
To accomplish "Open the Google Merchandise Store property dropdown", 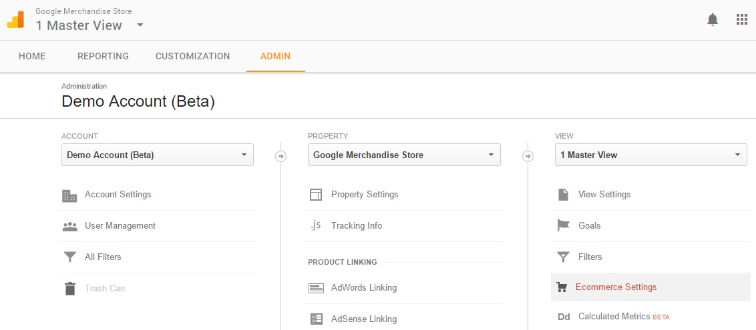I will pos(404,155).
